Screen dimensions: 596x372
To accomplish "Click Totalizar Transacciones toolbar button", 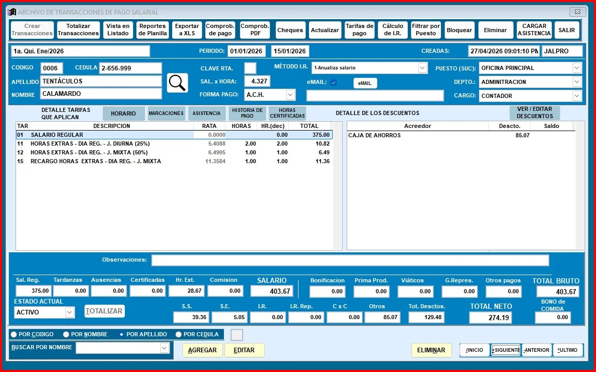I will click(x=78, y=30).
